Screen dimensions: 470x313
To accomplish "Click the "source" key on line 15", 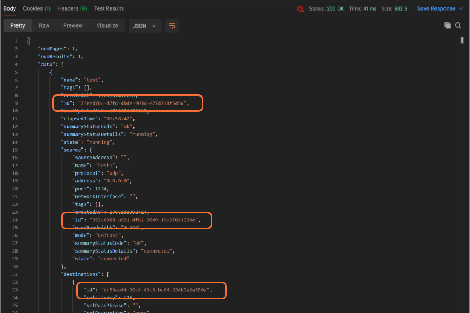I will pyautogui.click(x=72, y=150).
